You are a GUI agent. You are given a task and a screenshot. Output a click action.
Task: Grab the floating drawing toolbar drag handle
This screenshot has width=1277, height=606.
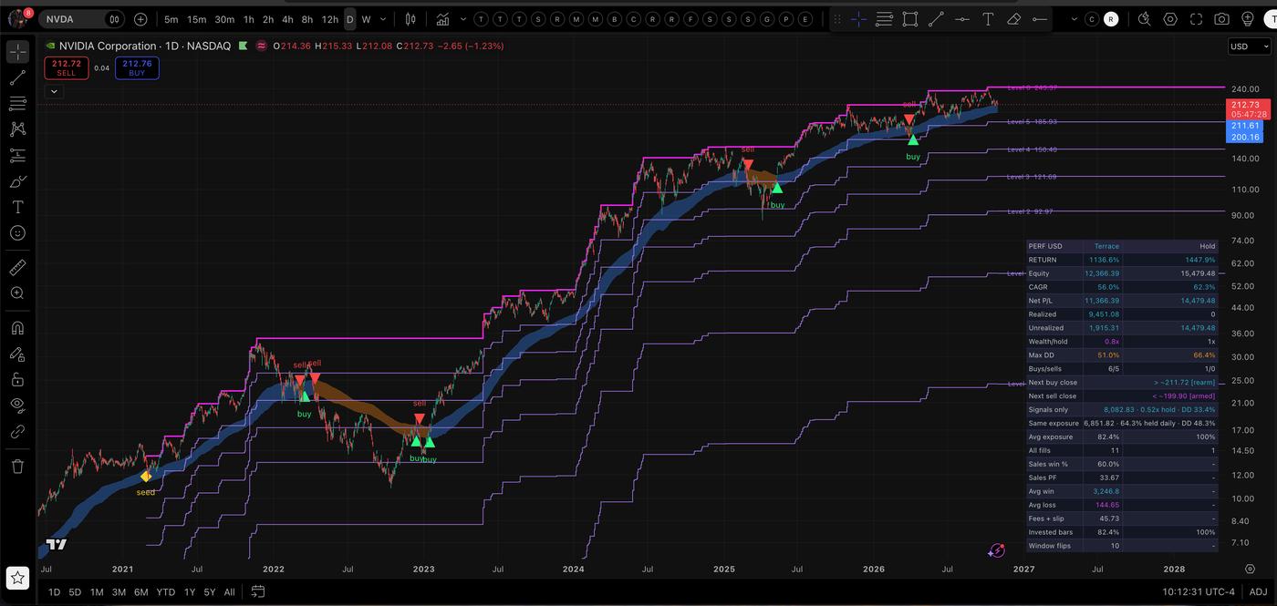point(837,19)
